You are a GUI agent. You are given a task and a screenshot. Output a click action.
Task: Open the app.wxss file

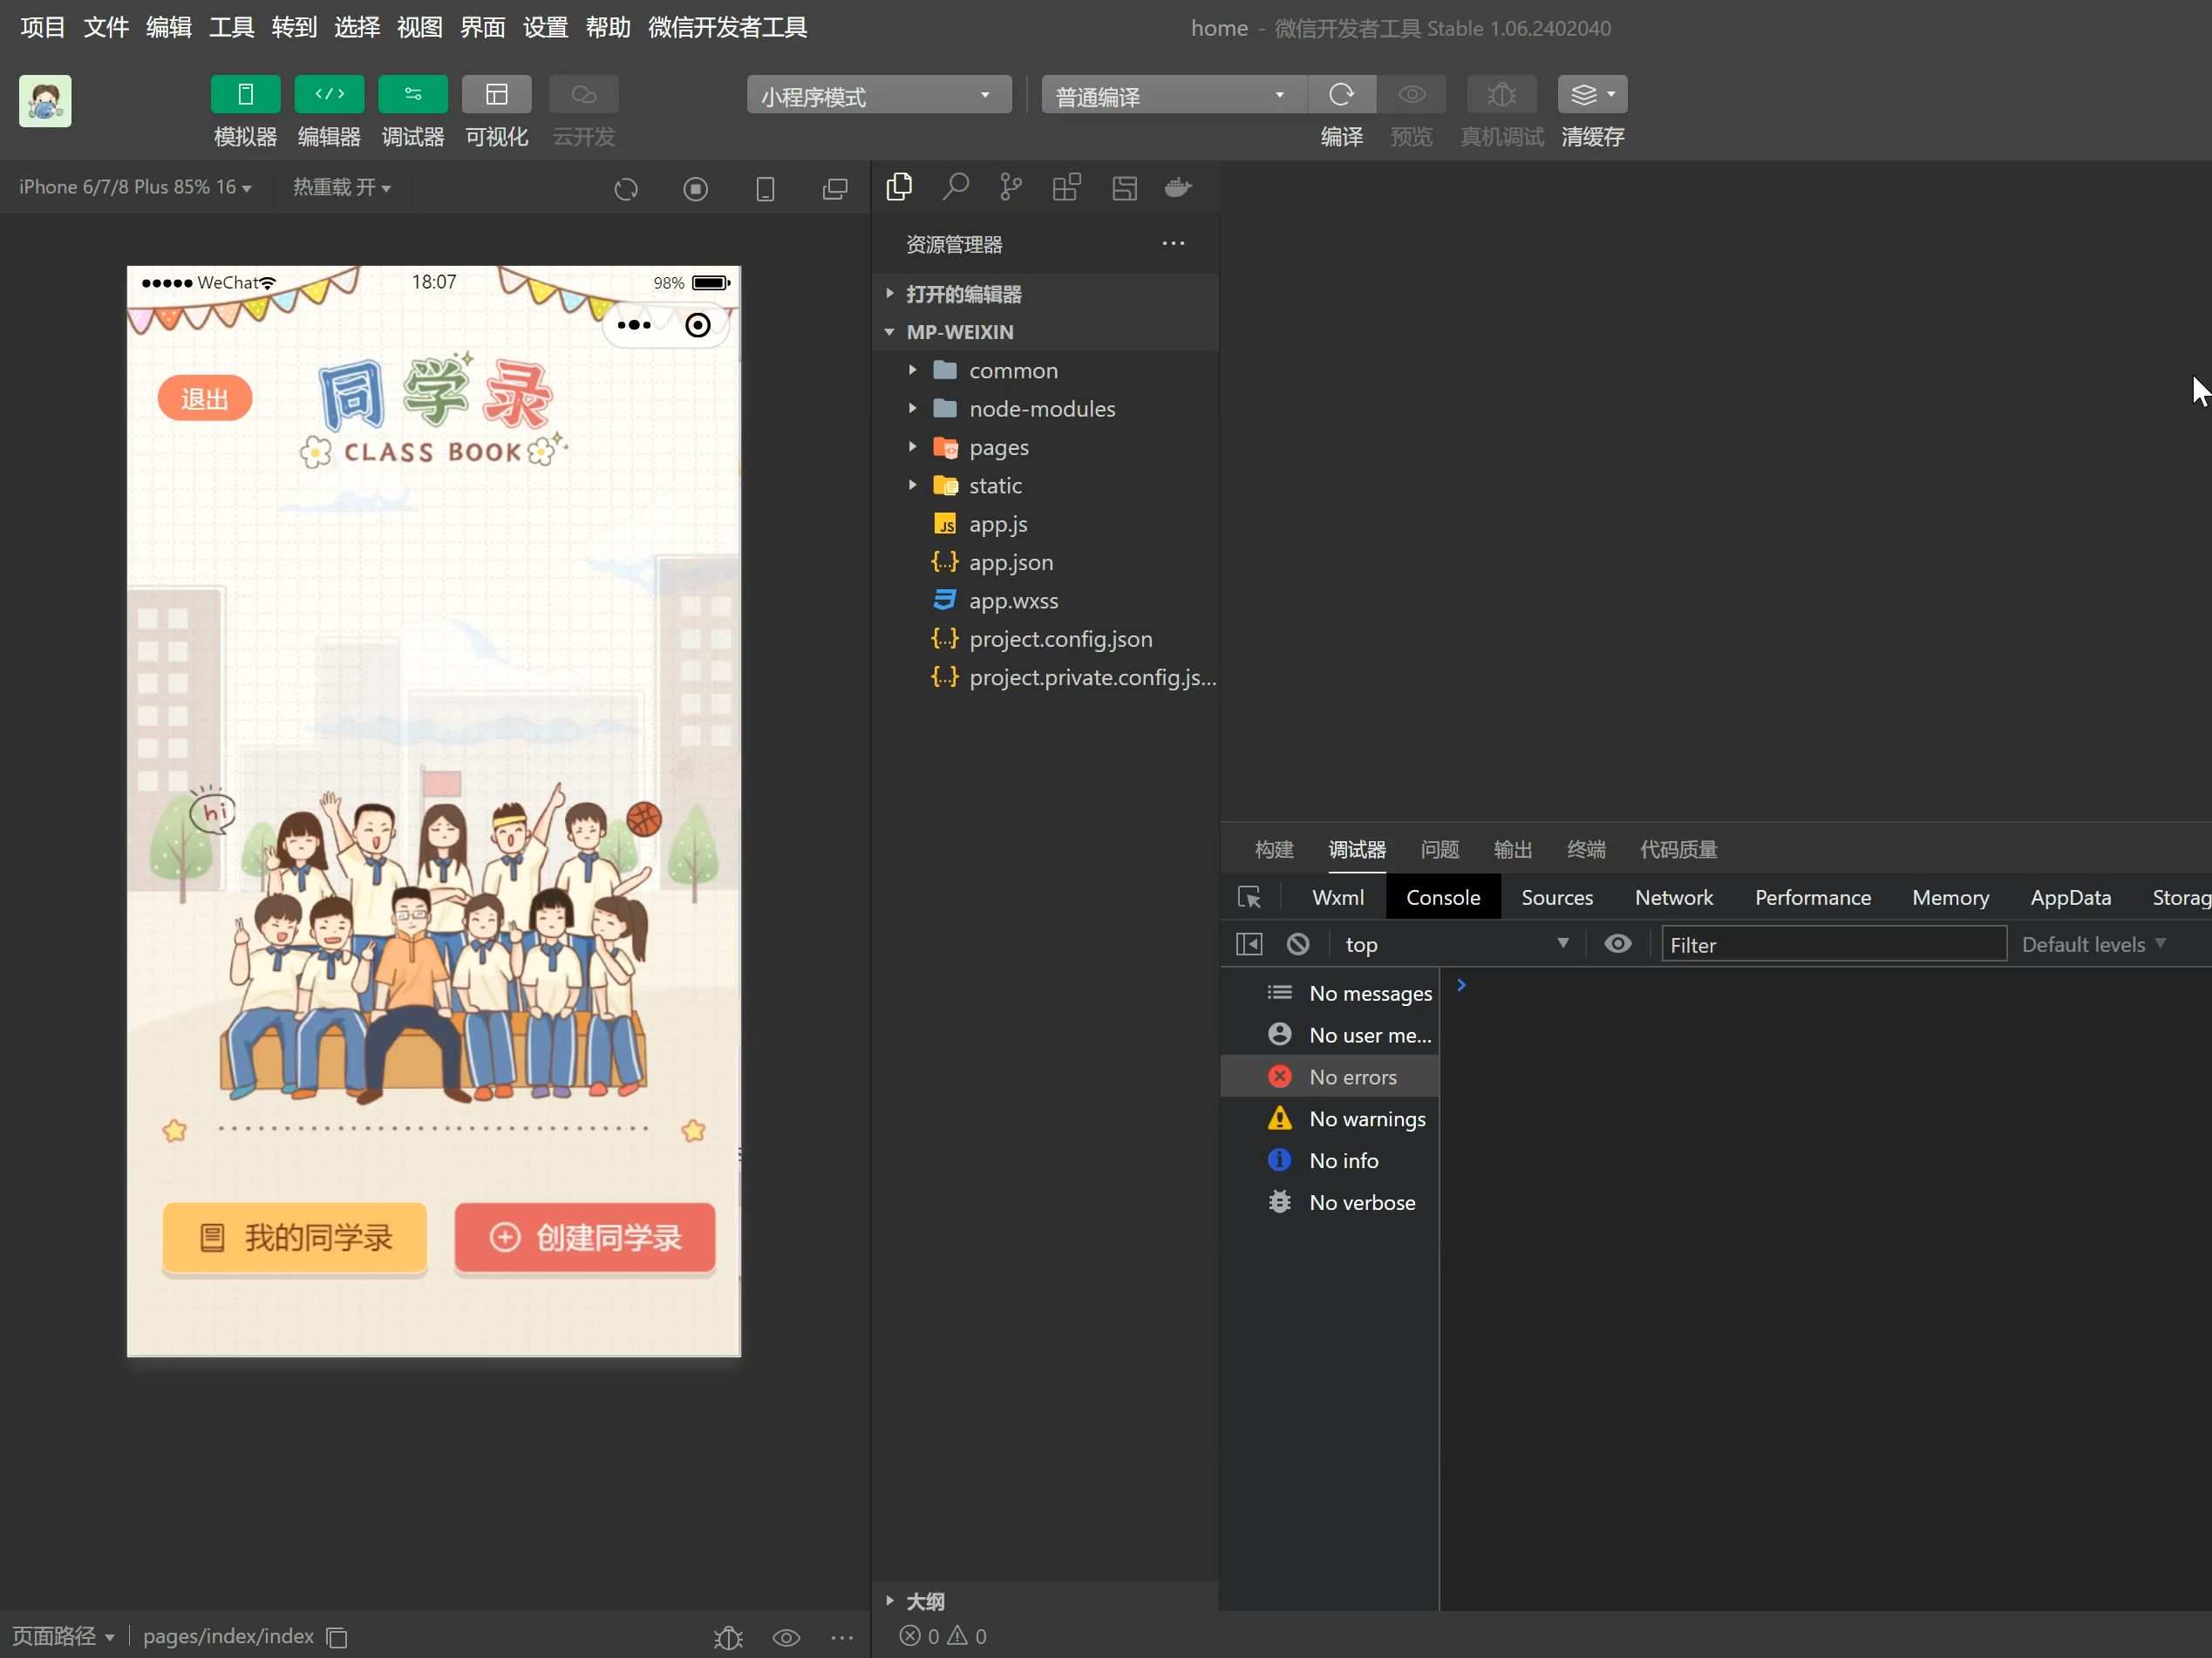coord(1045,600)
